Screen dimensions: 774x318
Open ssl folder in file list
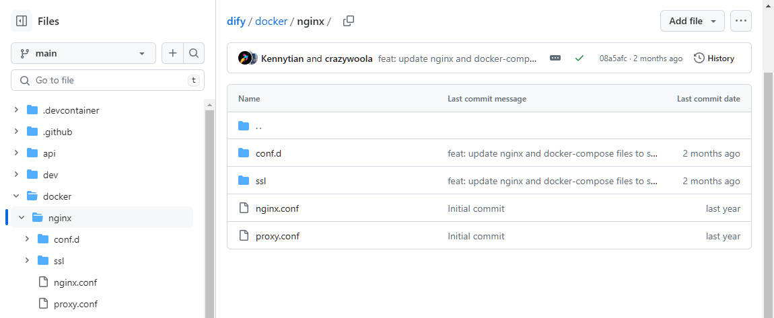261,181
